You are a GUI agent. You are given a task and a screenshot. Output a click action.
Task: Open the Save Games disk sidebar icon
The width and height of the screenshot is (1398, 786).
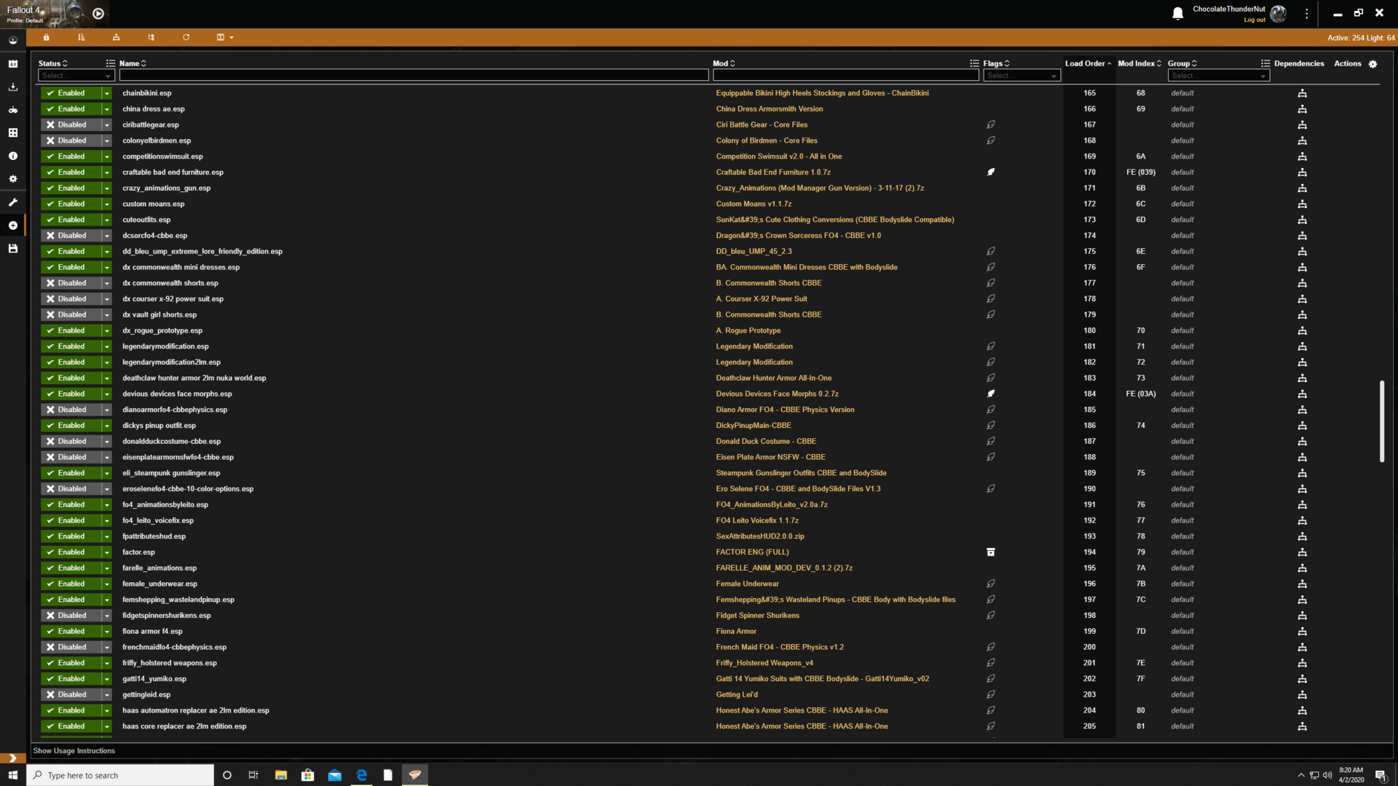click(13, 249)
